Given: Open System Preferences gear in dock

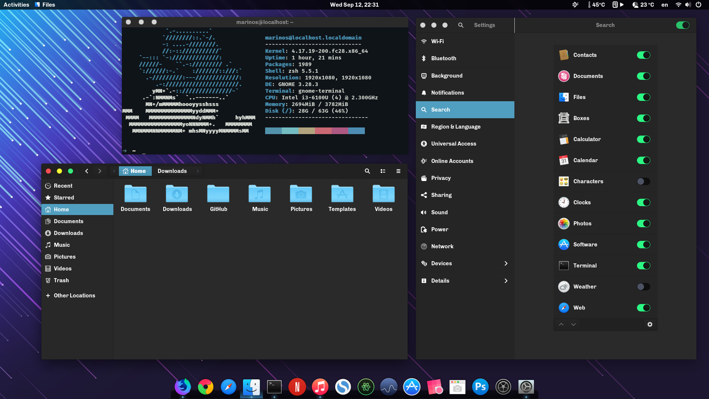Looking at the screenshot, I should 526,387.
